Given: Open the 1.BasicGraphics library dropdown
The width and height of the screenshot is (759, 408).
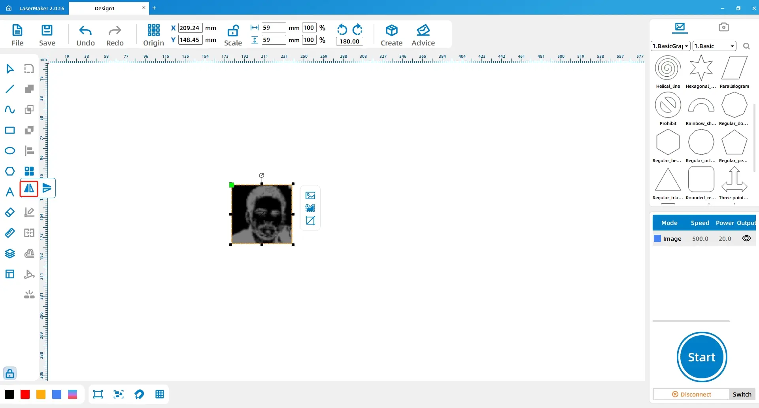Looking at the screenshot, I should pos(670,46).
